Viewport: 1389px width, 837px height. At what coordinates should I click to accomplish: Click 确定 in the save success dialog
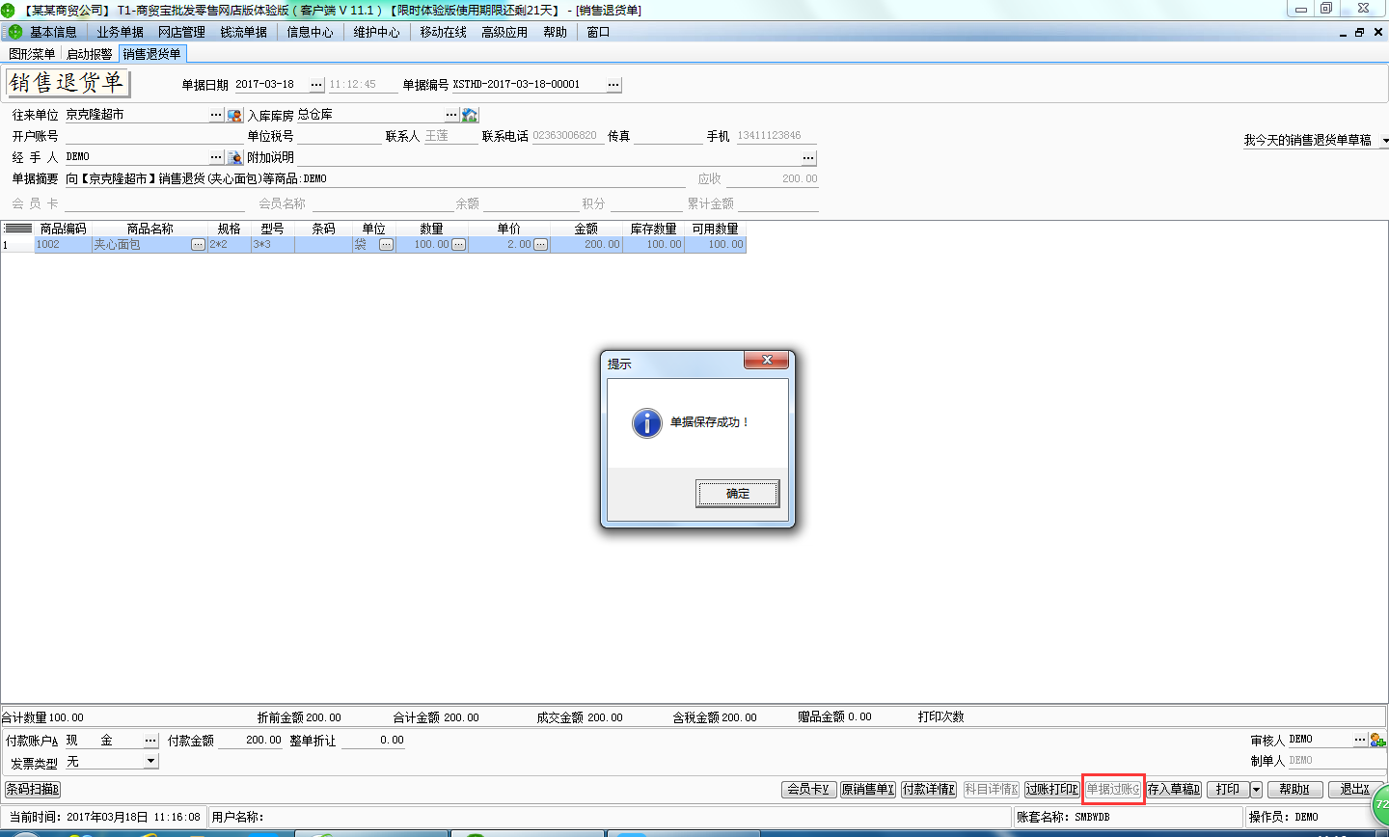(737, 494)
